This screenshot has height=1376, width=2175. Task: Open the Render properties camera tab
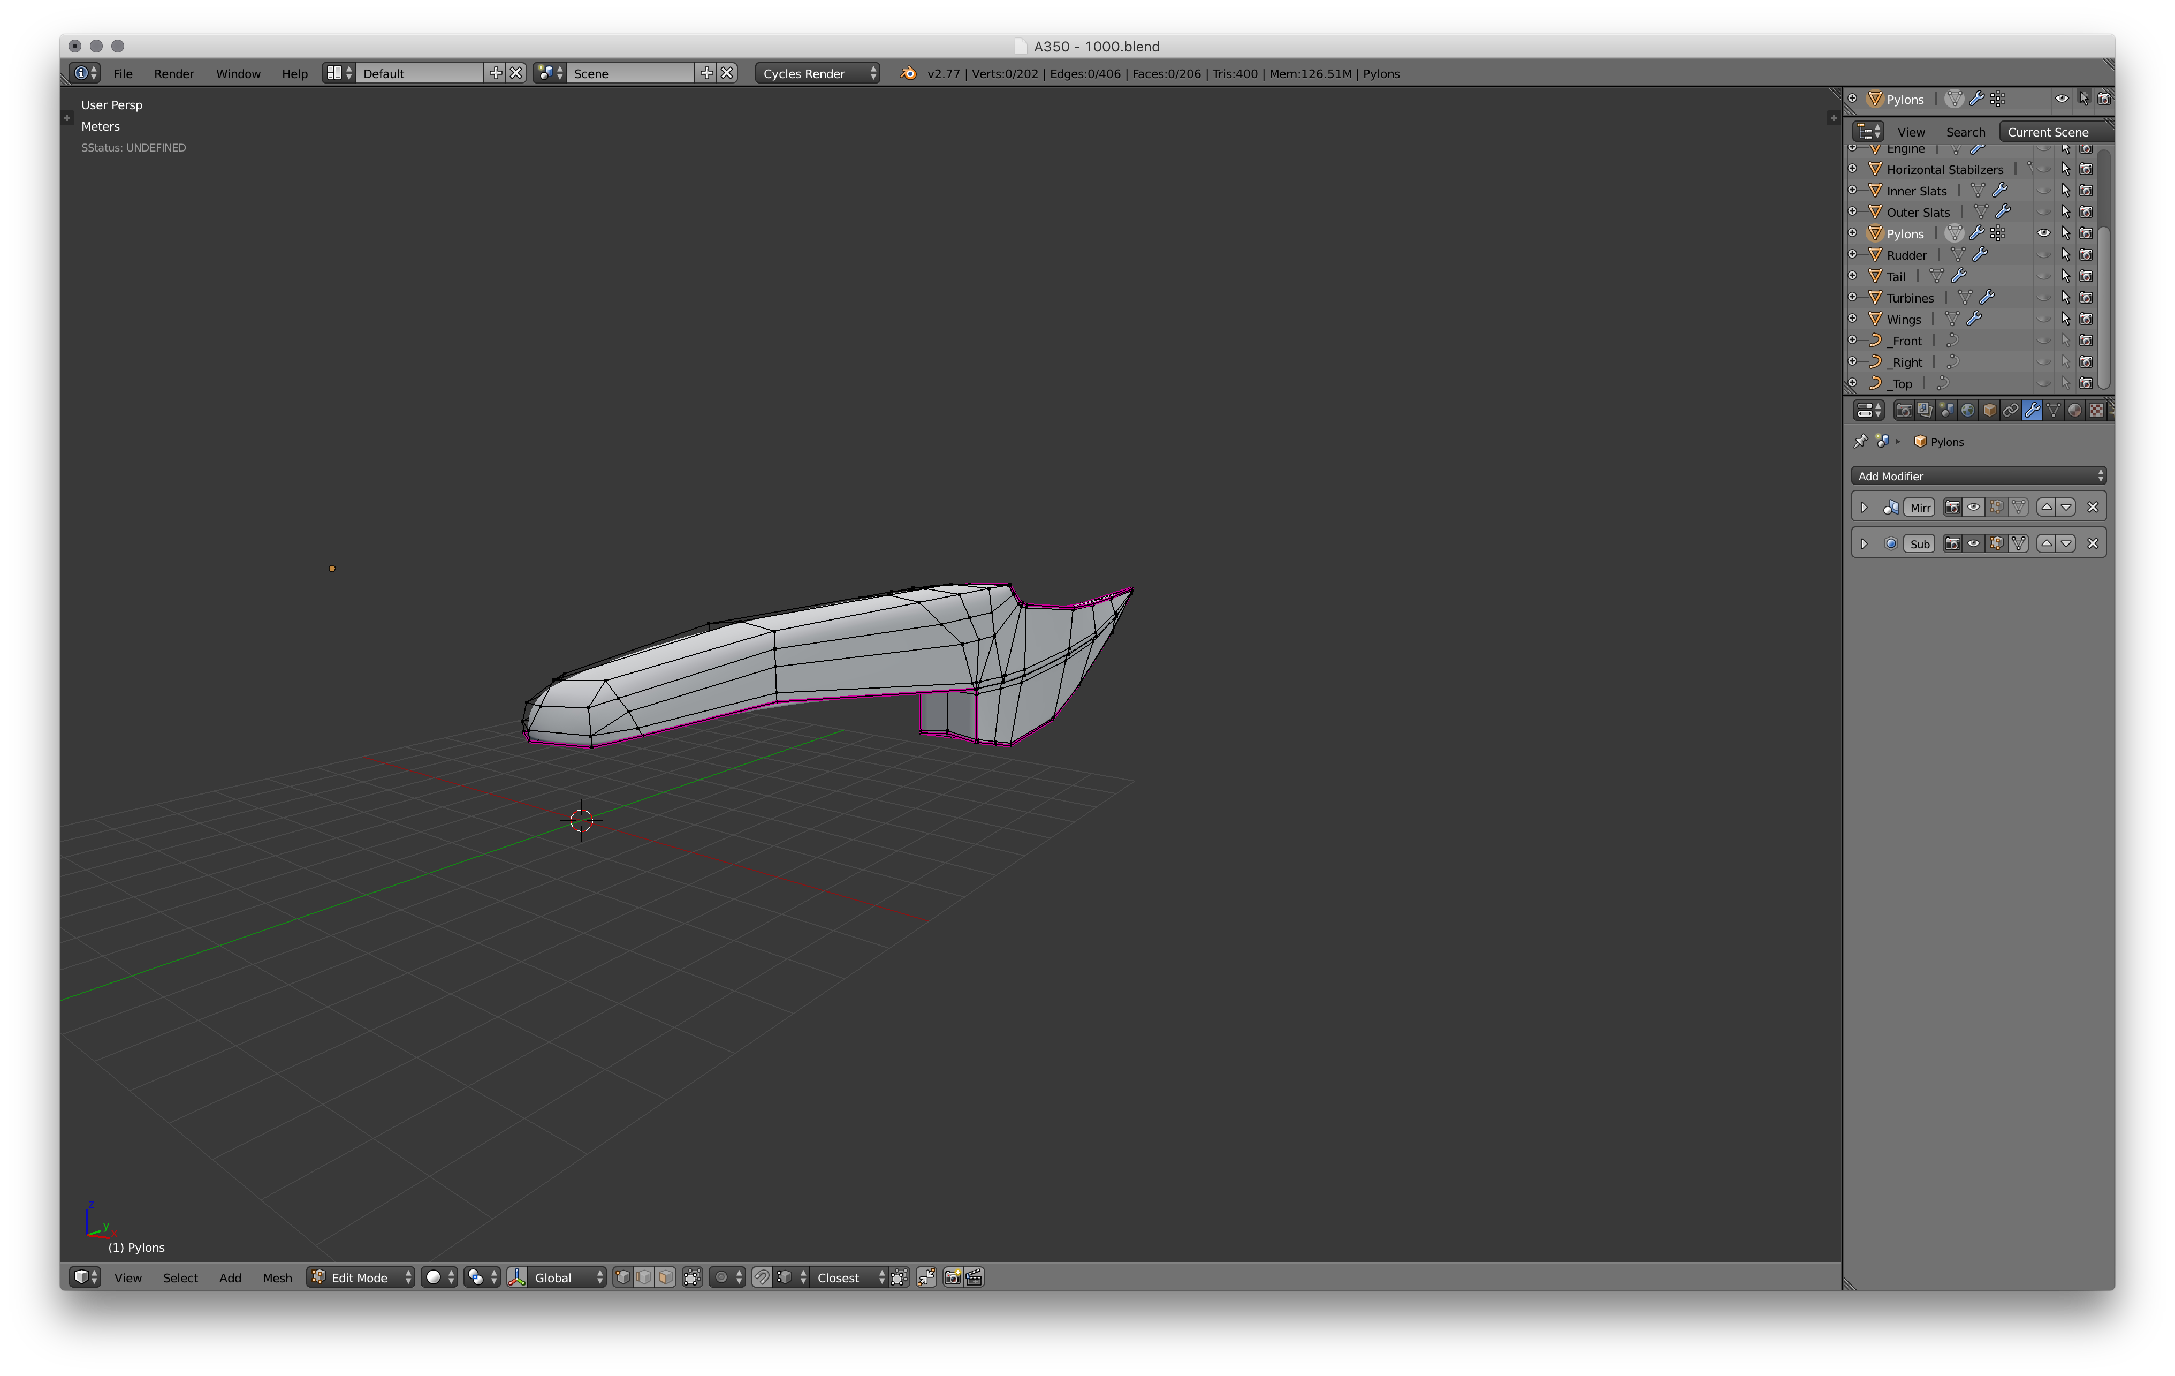pos(1903,410)
